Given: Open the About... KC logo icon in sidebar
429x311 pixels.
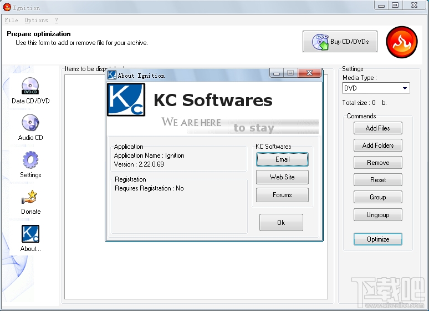Looking at the screenshot, I should click(x=30, y=234).
